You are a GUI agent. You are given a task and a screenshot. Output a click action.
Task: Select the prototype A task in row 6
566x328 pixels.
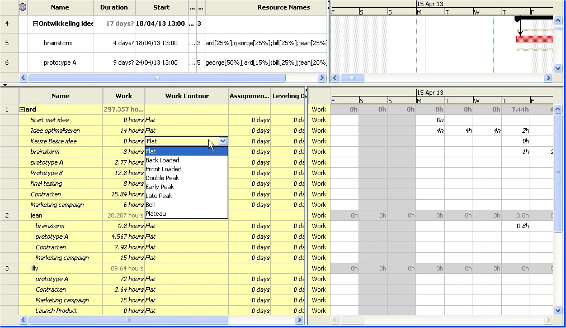[60, 62]
